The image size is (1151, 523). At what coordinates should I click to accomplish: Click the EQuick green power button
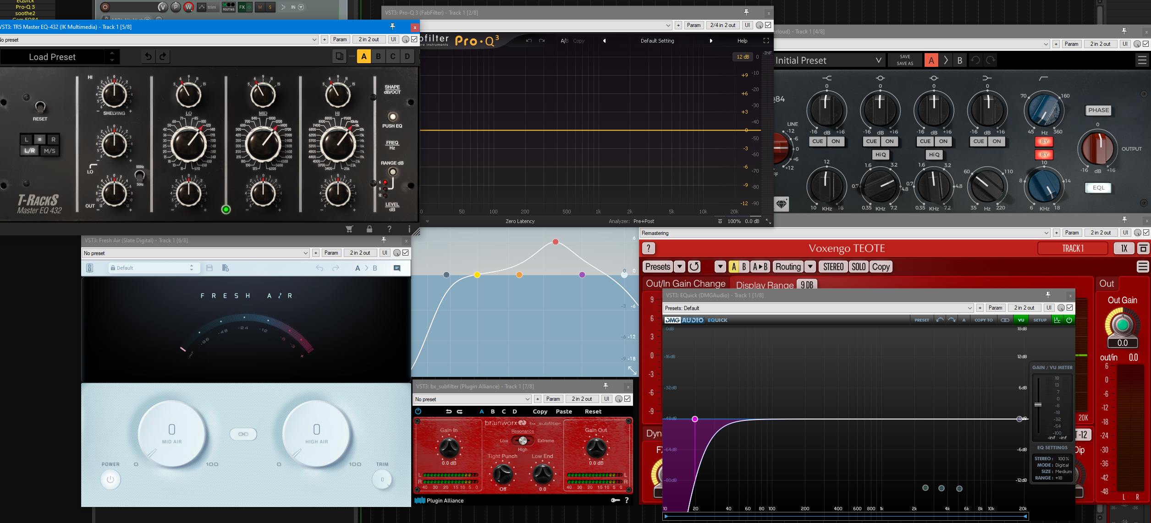coord(1069,320)
